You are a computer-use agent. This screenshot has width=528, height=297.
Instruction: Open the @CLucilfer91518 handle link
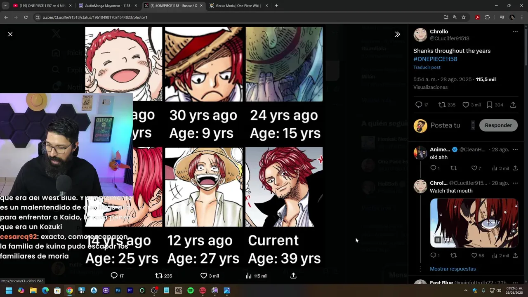(x=450, y=38)
